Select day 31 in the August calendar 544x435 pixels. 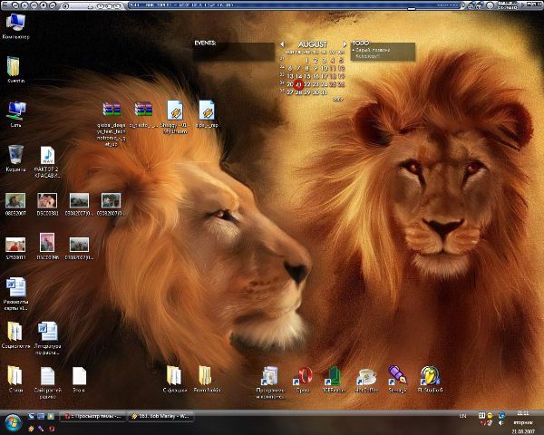[x=324, y=92]
